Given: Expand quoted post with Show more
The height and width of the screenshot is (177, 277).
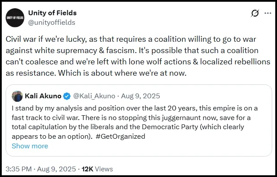Looking at the screenshot, I should pos(30,146).
